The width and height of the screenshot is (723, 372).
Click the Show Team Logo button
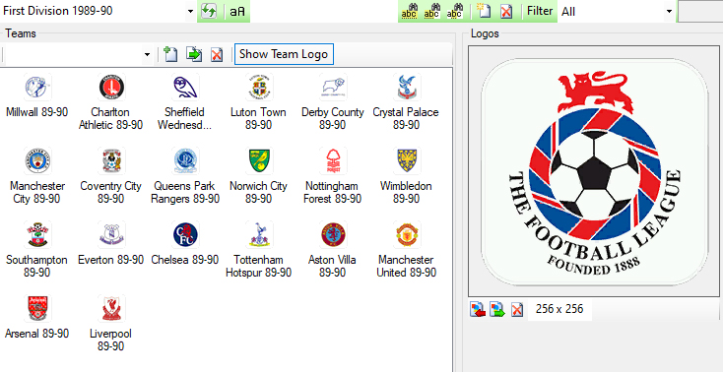[284, 54]
